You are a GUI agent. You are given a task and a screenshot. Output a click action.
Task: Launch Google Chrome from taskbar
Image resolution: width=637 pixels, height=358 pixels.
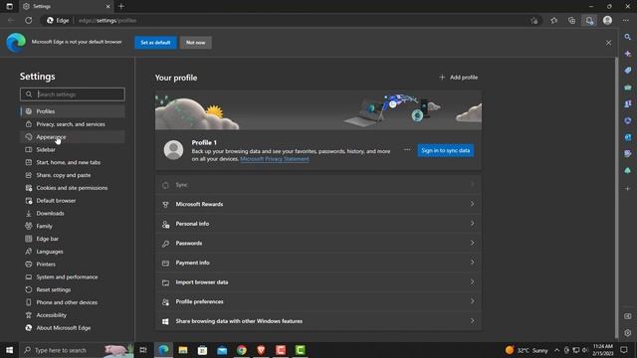coord(242,350)
